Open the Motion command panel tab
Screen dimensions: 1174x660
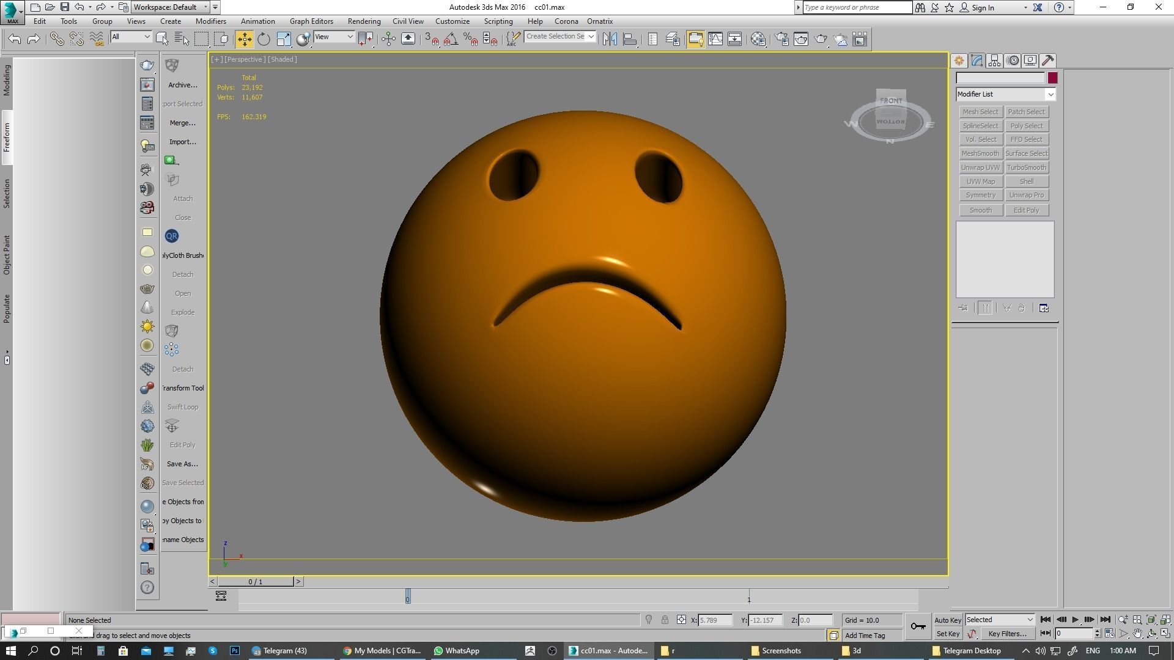pos(1013,61)
